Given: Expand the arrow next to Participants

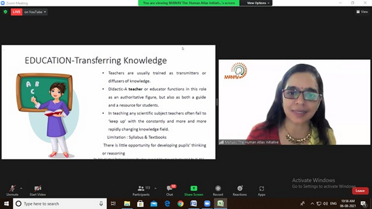Looking at the screenshot, I should (155, 188).
